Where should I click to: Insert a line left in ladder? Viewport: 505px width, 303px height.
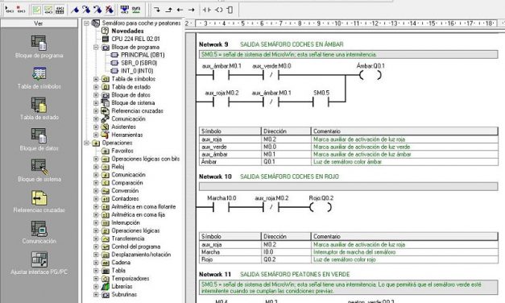coord(180,10)
